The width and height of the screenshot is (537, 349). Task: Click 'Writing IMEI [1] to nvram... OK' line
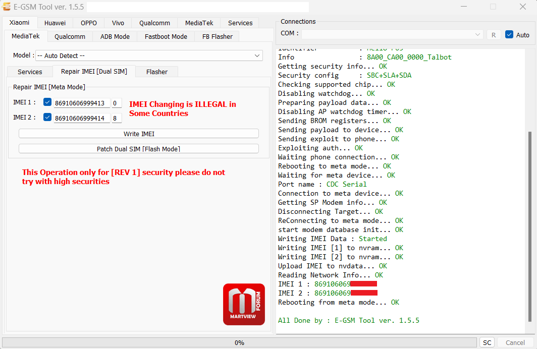tap(341, 248)
